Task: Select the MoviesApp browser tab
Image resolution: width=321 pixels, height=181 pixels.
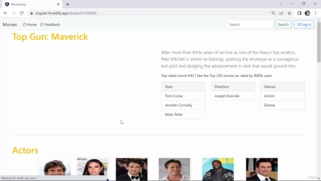Action: click(x=32, y=5)
